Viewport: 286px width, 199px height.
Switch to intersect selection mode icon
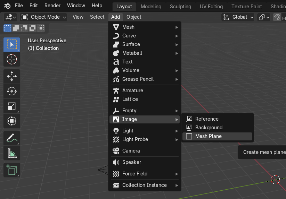coord(41,28)
